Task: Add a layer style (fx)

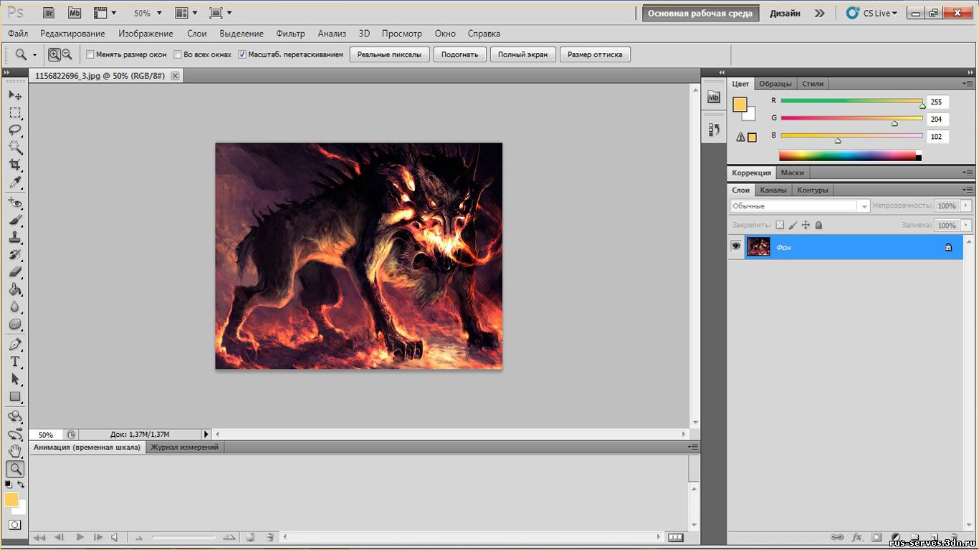Action: pos(856,536)
